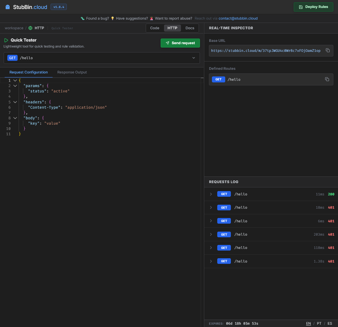Expand the /hello log entry taking 6ms
Image resolution: width=338 pixels, height=327 pixels.
coord(211,221)
